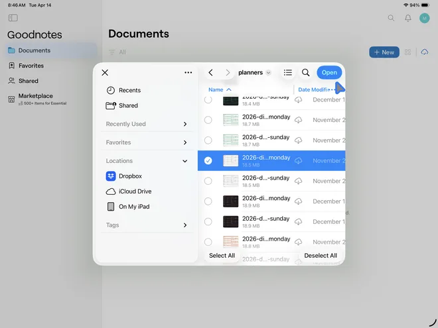
Task: Select the 18.9 MB monday file circle
Action: point(208,201)
